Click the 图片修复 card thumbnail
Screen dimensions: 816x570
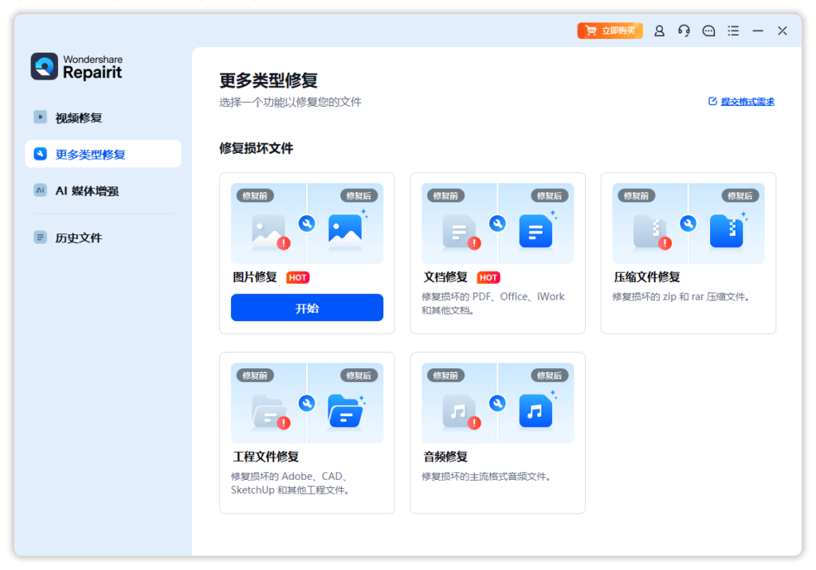307,223
